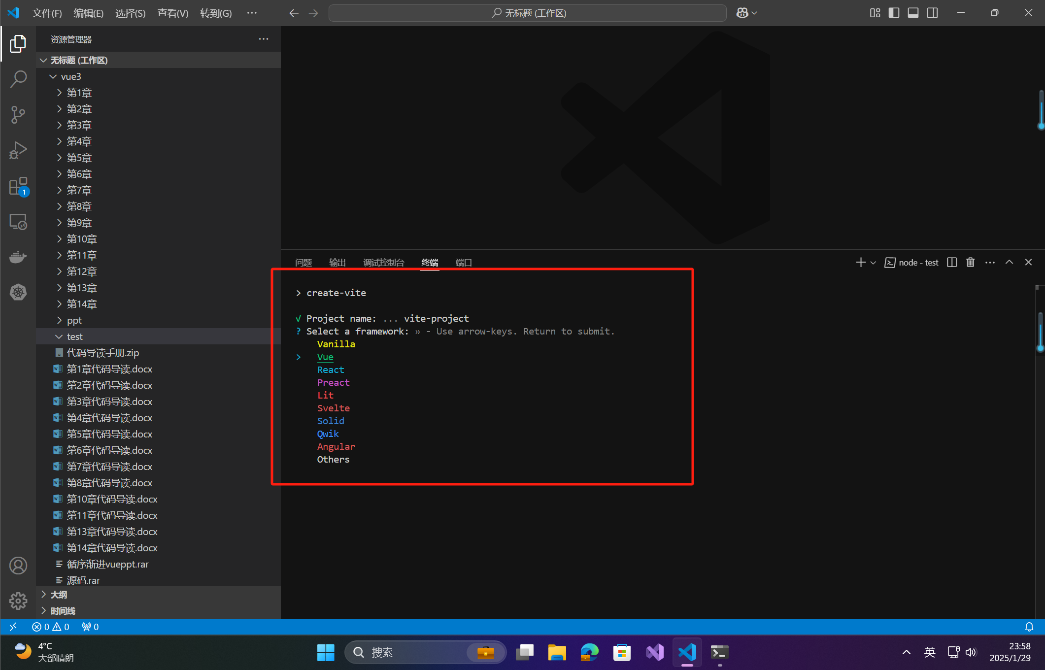Open Remote Explorer icon in activity bar
Screen dimensions: 1045x670
[x=18, y=222]
